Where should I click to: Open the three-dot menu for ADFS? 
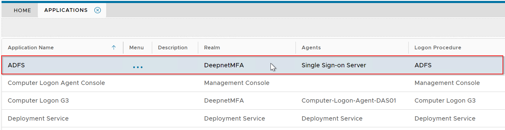tap(138, 67)
